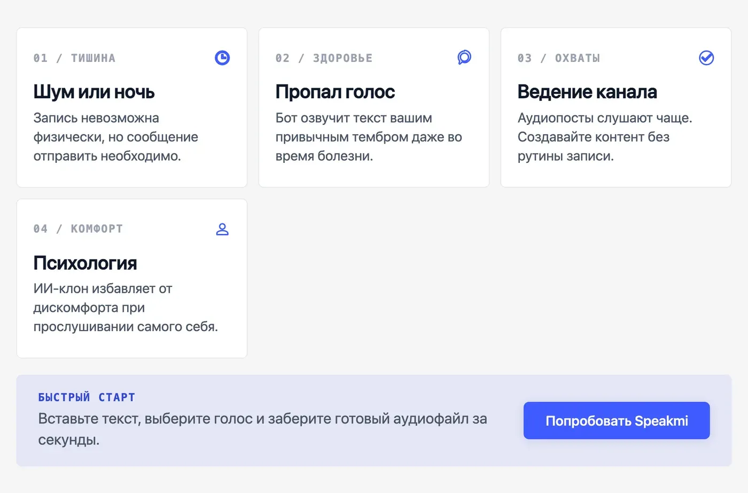Click the "БЫСТРЫЙ СТАРТ" label
The image size is (748, 493).
pyautogui.click(x=87, y=397)
